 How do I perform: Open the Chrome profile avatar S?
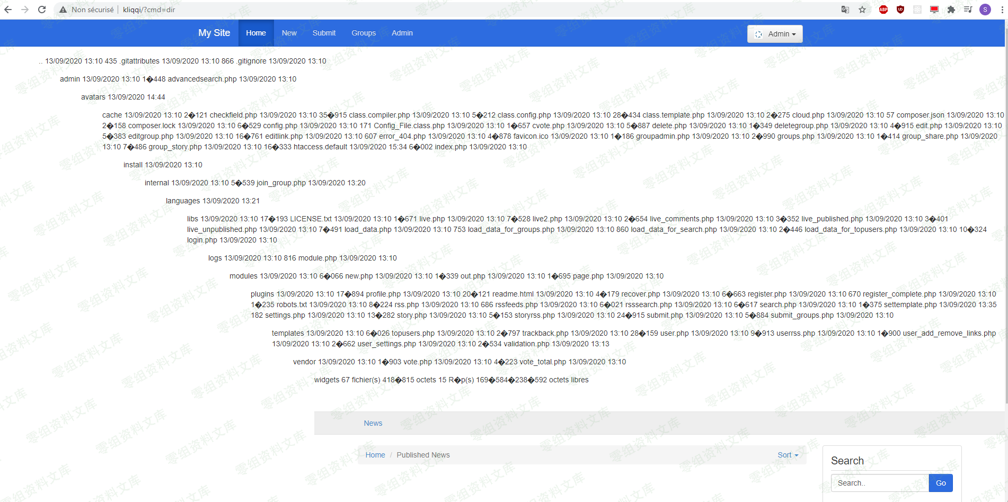985,10
